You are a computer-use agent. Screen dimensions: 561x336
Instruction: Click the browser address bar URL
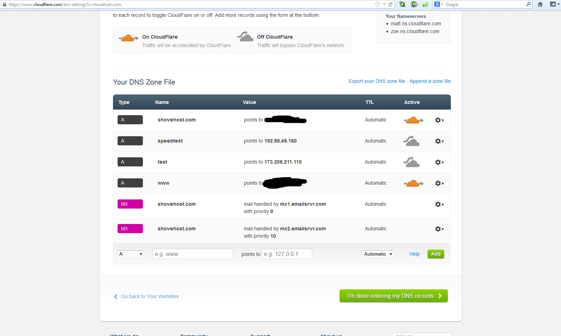65,5
